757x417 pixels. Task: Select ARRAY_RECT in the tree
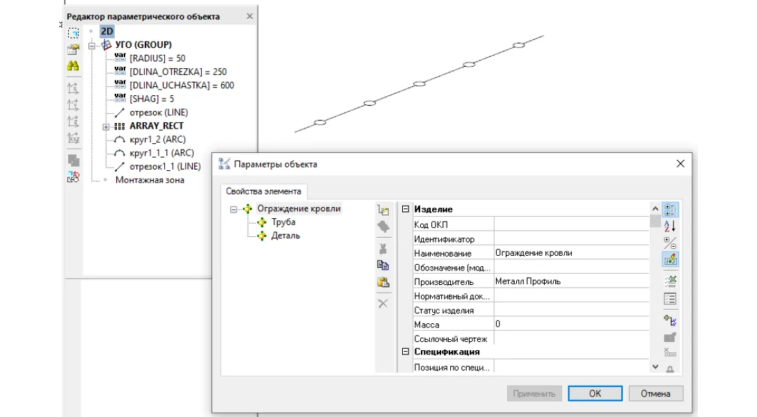(x=157, y=126)
